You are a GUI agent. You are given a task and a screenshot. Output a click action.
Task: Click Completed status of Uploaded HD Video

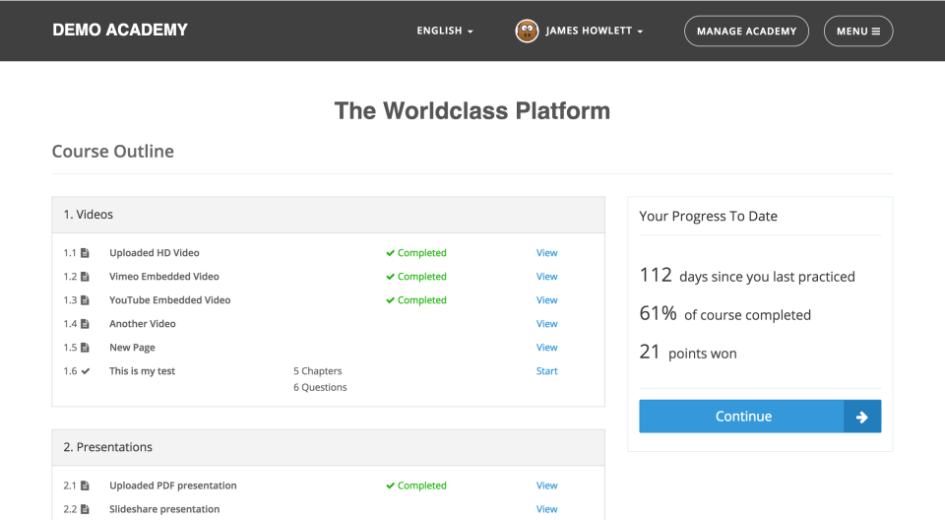tap(416, 253)
